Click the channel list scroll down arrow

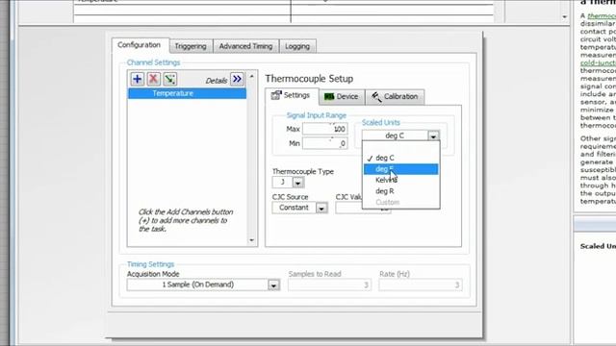click(252, 240)
